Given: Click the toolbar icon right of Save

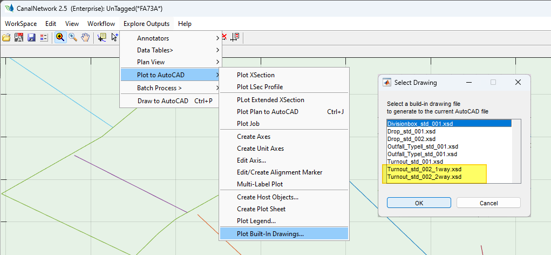Looking at the screenshot, I should click(x=44, y=37).
